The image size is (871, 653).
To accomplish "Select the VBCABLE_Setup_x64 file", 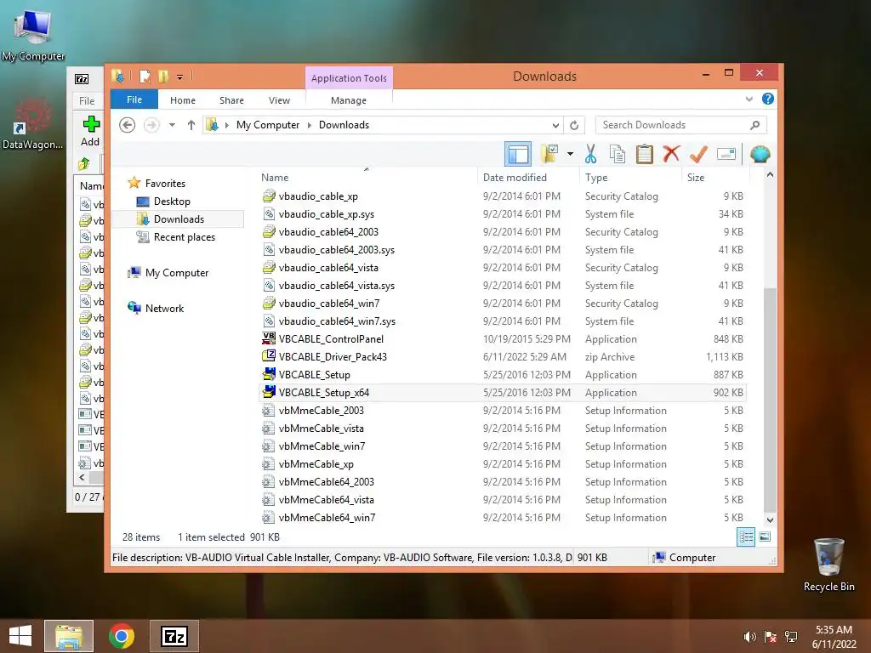I will pos(503,392).
